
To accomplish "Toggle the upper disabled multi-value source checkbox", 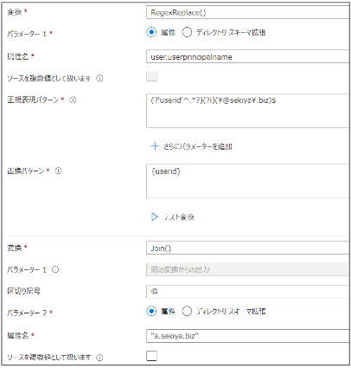I will (152, 77).
